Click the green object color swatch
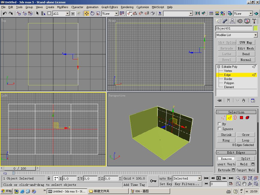This screenshot has width=260, height=195. [255, 28]
